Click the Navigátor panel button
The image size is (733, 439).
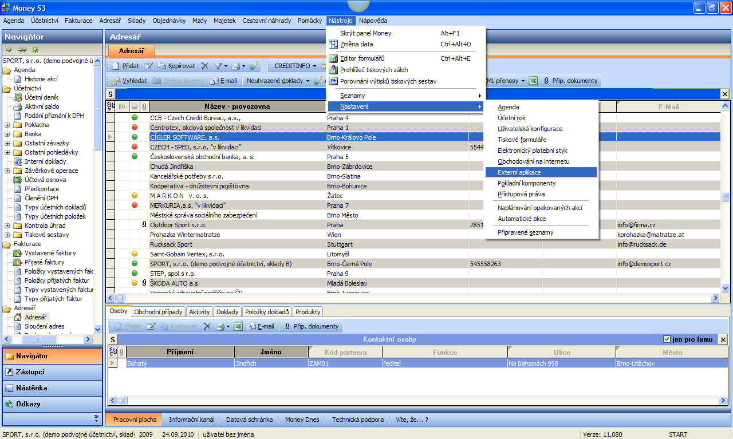tap(52, 356)
